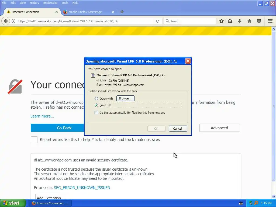
Task: Open the History menu
Action: [34, 3]
